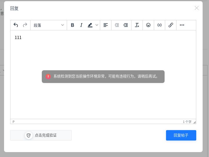The image size is (209, 157).
Task: Expand the highlight color picker arrow
Action: 97,25
